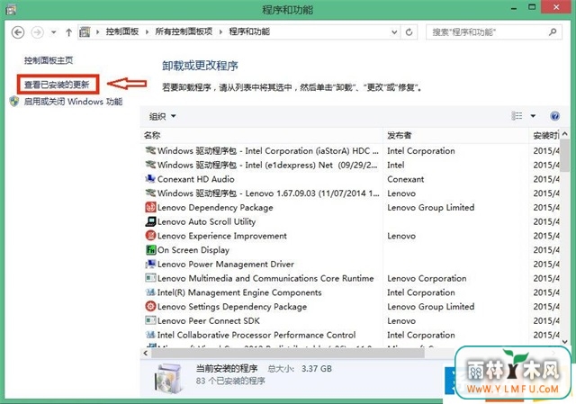
Task: Click the magnifier search icon
Action: tap(553, 32)
